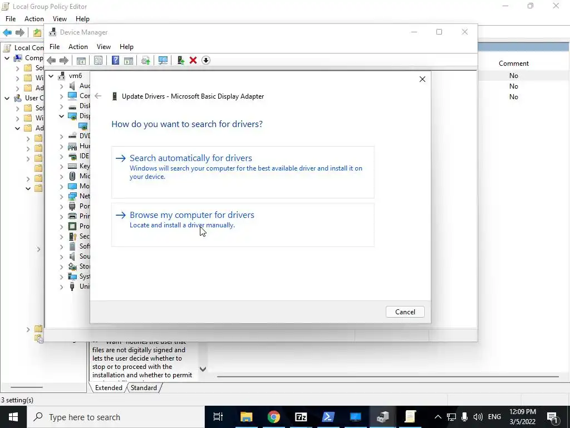The image size is (570, 428).
Task: Click the Comment column header
Action: coord(513,64)
